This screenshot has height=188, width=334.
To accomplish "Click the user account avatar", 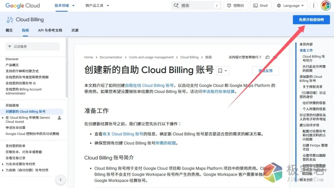I will (326, 6).
